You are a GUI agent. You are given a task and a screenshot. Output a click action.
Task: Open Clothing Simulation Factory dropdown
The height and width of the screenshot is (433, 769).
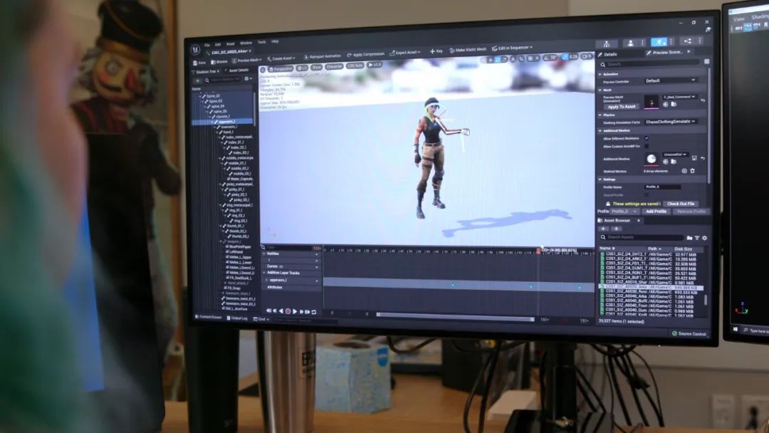click(x=670, y=122)
